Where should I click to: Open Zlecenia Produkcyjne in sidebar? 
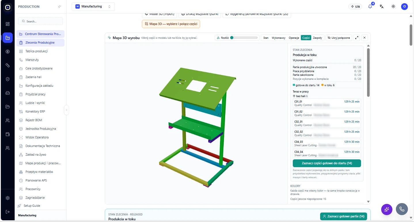point(40,43)
